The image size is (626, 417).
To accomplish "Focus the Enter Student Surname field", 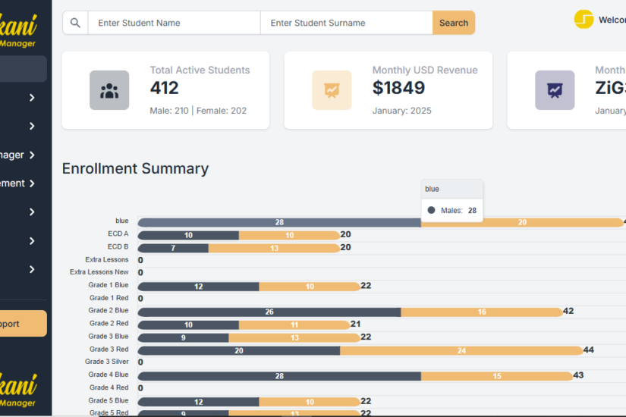I will pyautogui.click(x=346, y=23).
